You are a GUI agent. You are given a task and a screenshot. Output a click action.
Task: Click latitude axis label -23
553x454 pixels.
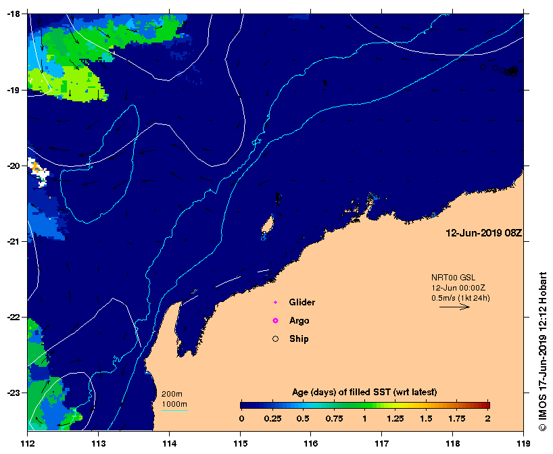[x=14, y=393]
